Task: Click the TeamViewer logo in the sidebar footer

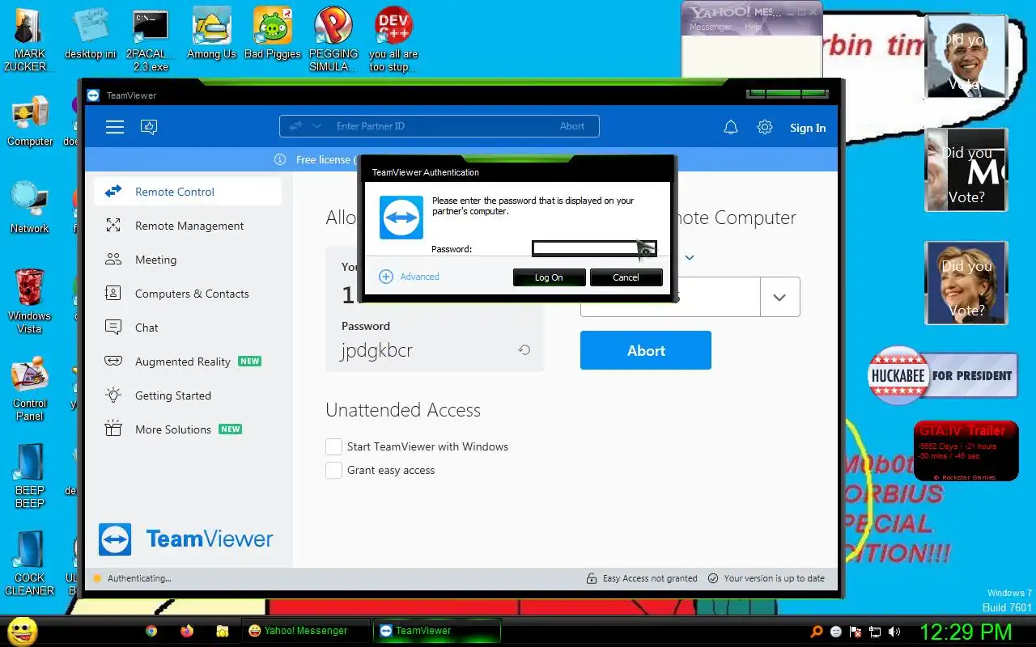Action: (x=115, y=539)
